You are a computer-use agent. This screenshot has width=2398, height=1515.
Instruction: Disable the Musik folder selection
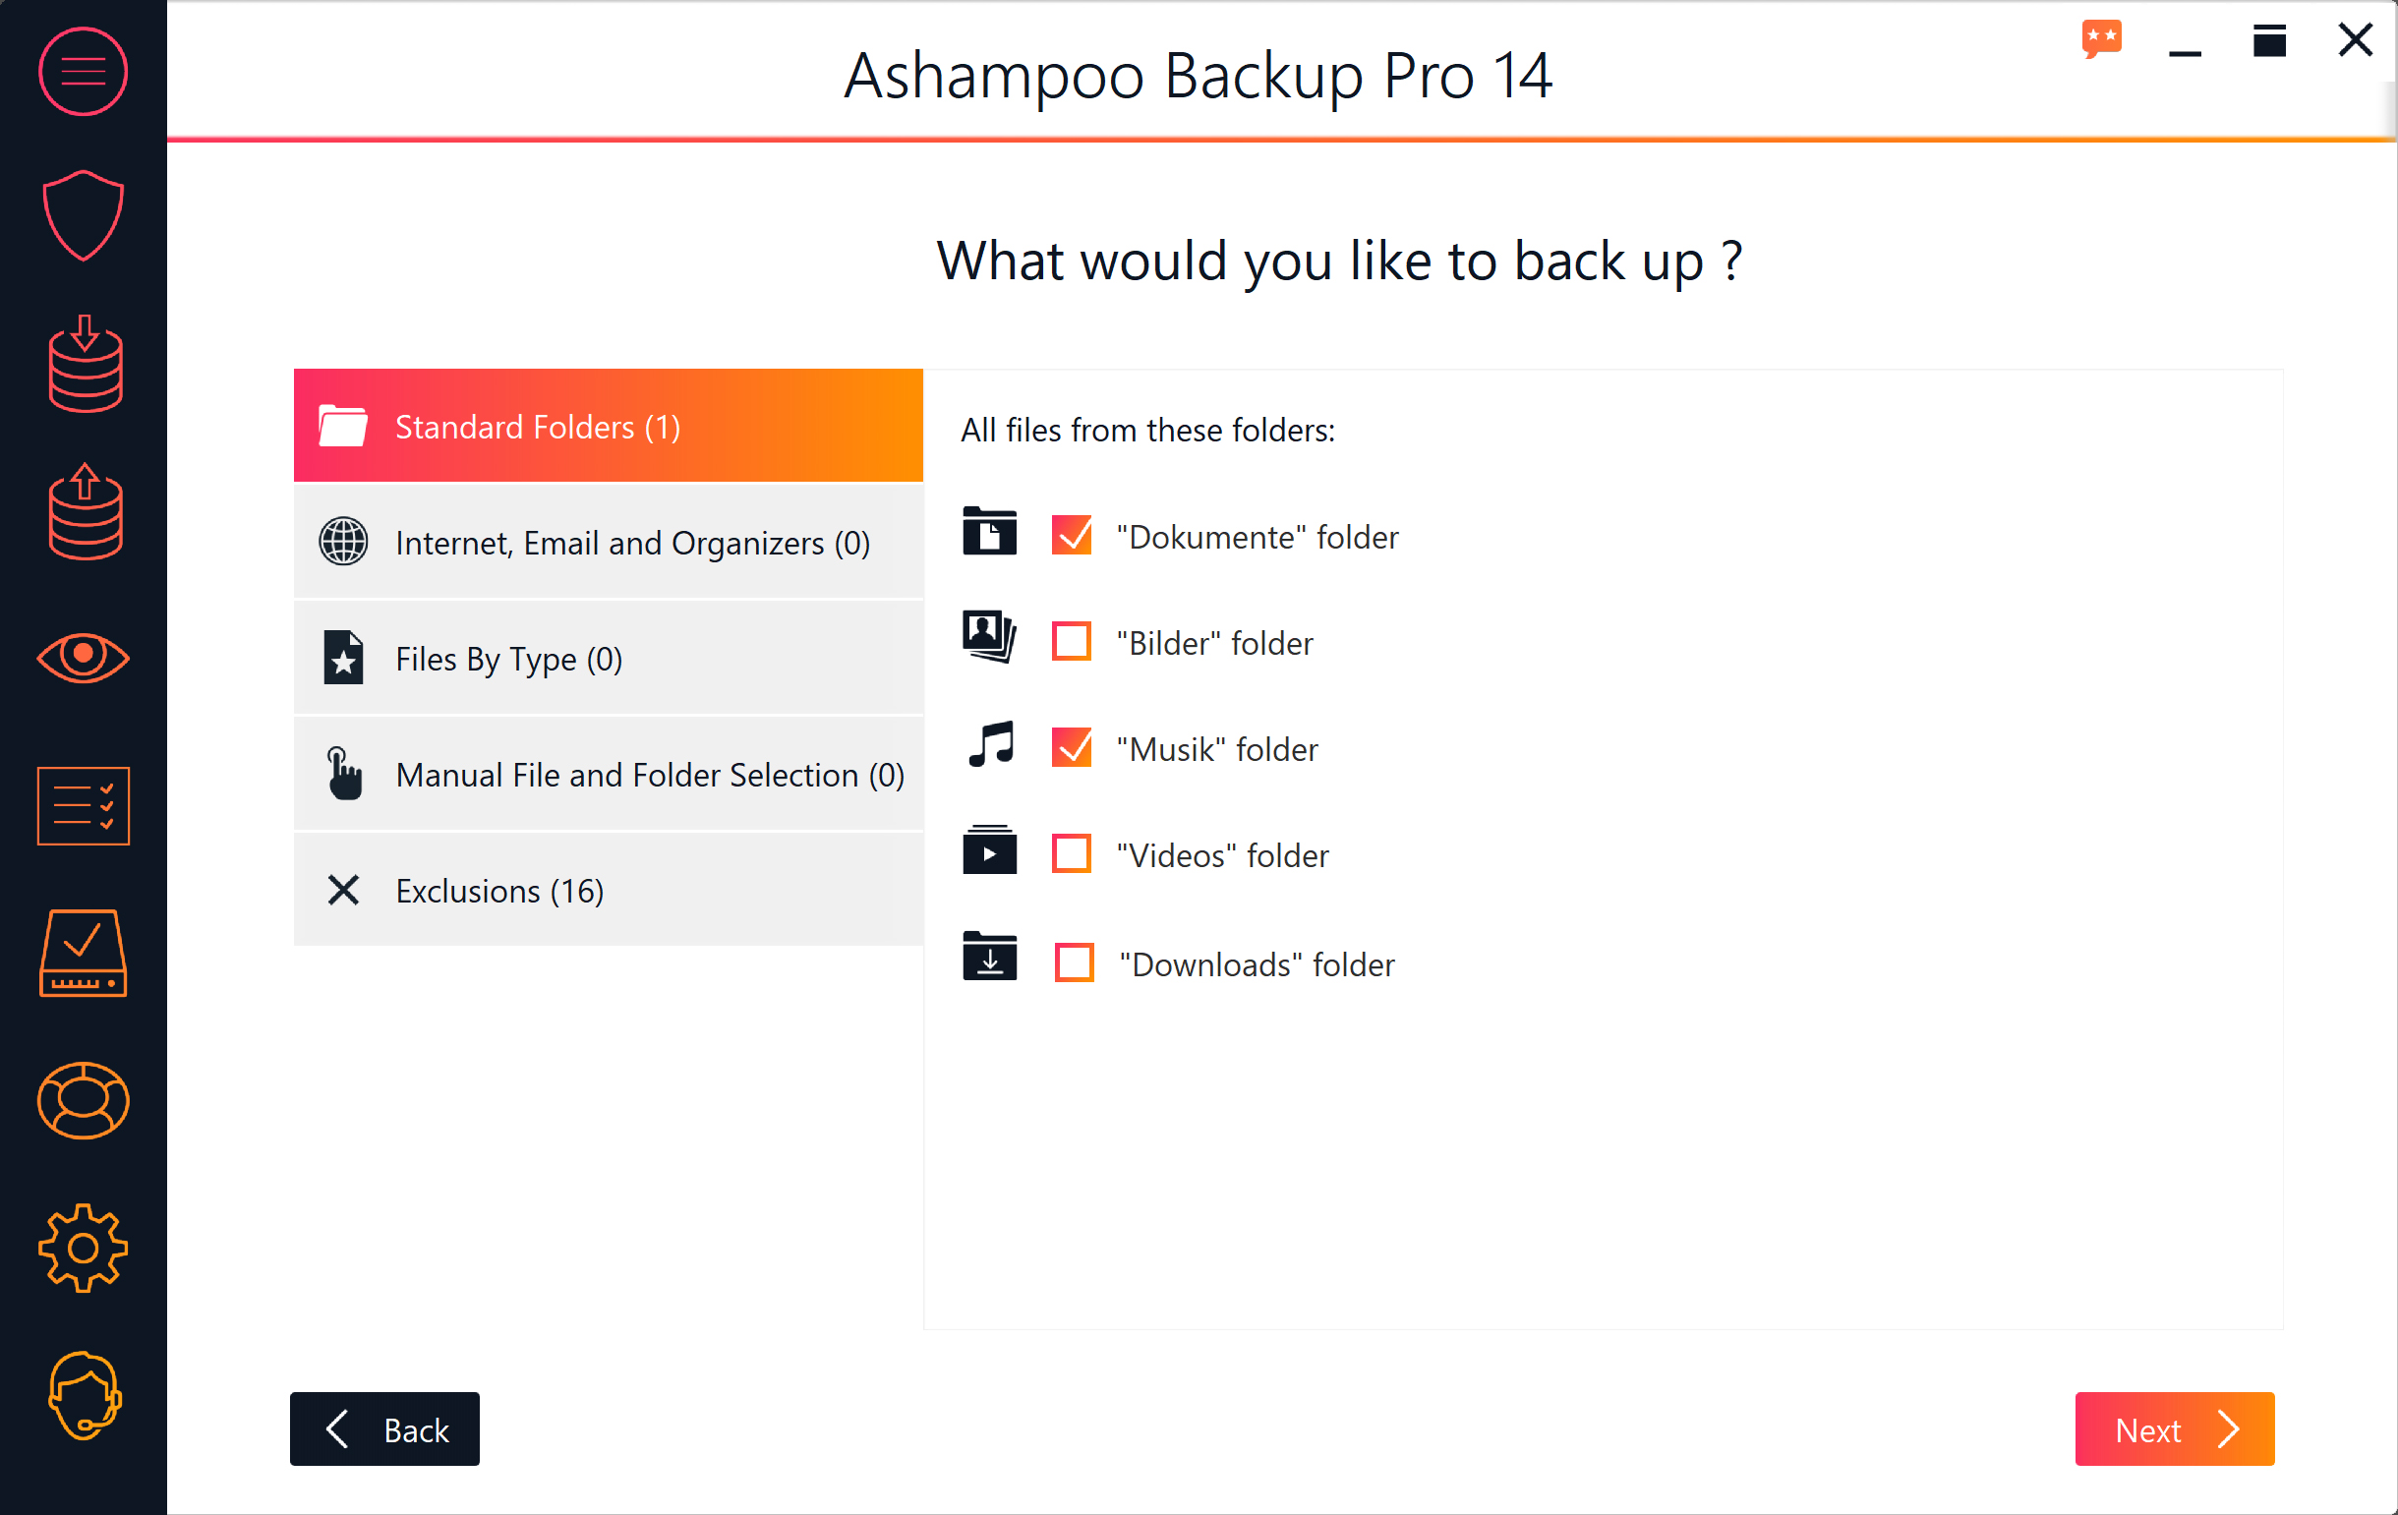point(1070,749)
